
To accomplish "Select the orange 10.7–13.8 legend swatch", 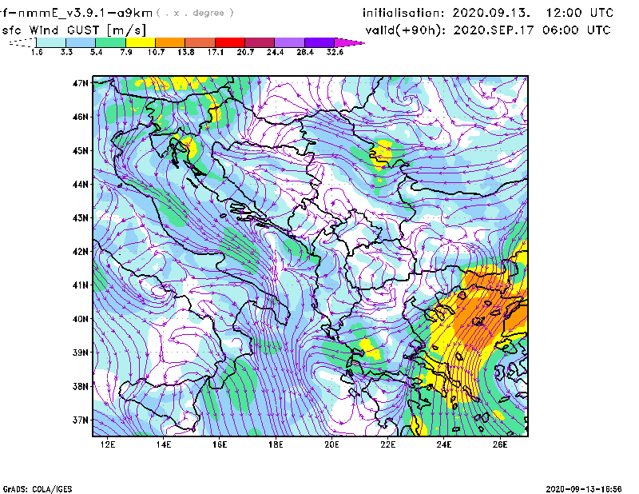I will click(170, 42).
